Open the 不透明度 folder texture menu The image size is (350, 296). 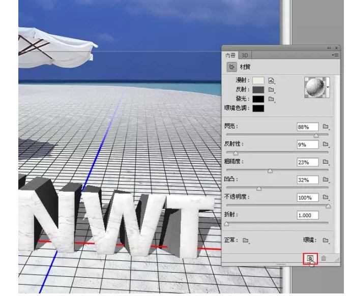(x=326, y=197)
